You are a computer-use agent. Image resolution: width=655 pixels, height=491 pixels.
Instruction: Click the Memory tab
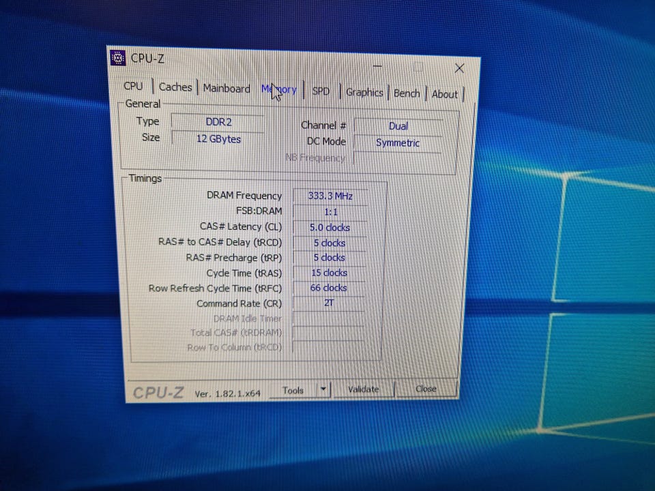279,89
